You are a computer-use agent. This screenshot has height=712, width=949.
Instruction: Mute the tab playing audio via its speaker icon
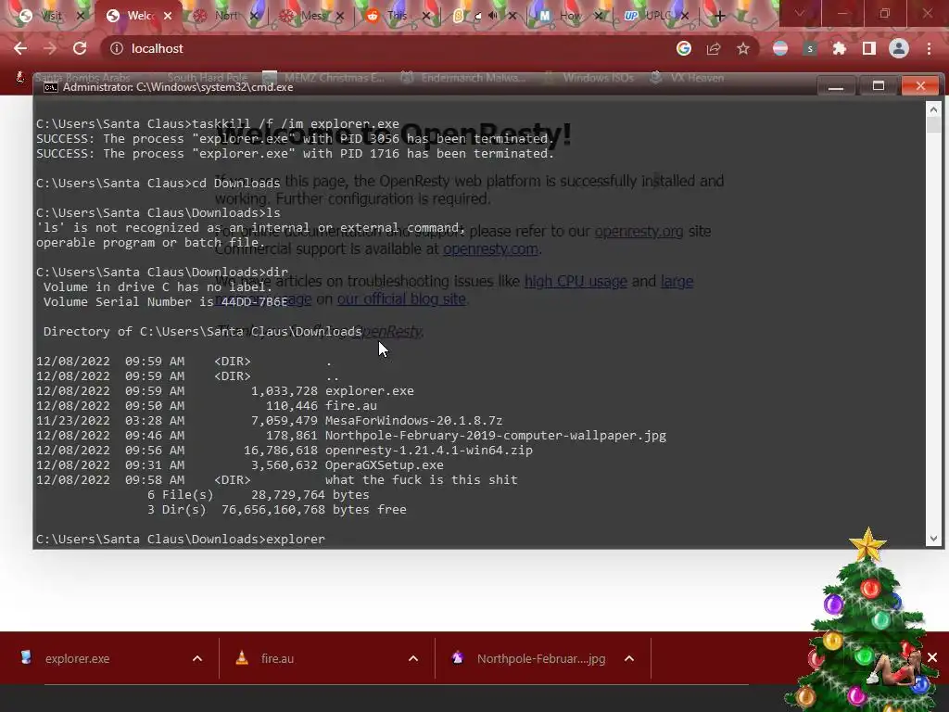(x=493, y=16)
